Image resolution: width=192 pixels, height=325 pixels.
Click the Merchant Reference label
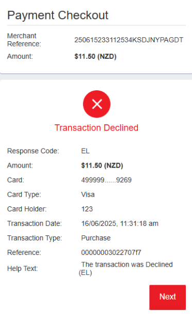(x=24, y=40)
